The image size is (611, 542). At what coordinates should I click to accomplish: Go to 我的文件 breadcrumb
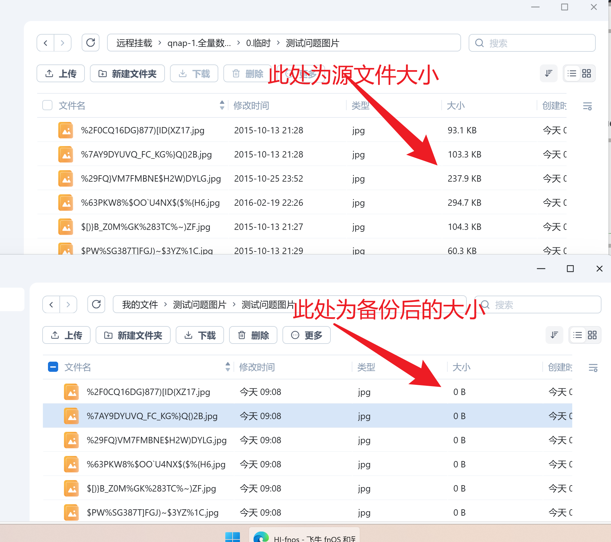click(140, 305)
